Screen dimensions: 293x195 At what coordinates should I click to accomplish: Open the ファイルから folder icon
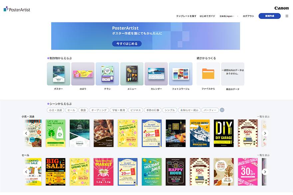tap(208, 74)
